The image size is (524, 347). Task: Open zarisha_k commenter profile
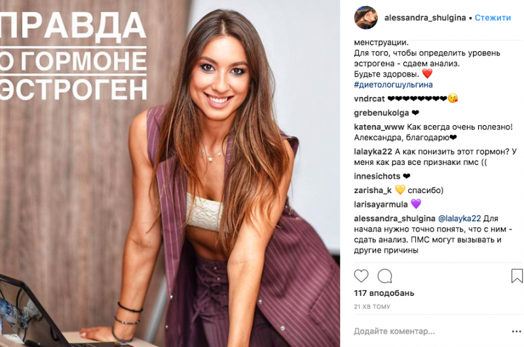click(x=373, y=191)
